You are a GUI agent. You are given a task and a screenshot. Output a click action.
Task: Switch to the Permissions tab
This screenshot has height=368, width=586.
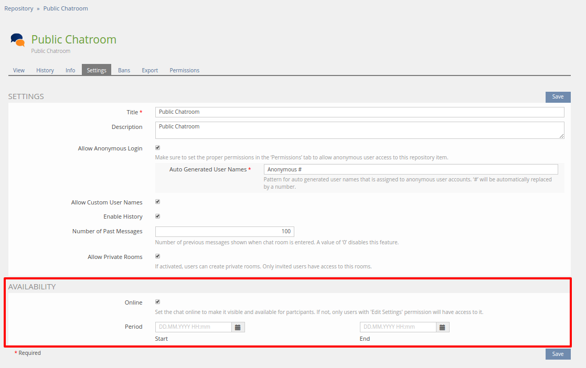pos(184,70)
